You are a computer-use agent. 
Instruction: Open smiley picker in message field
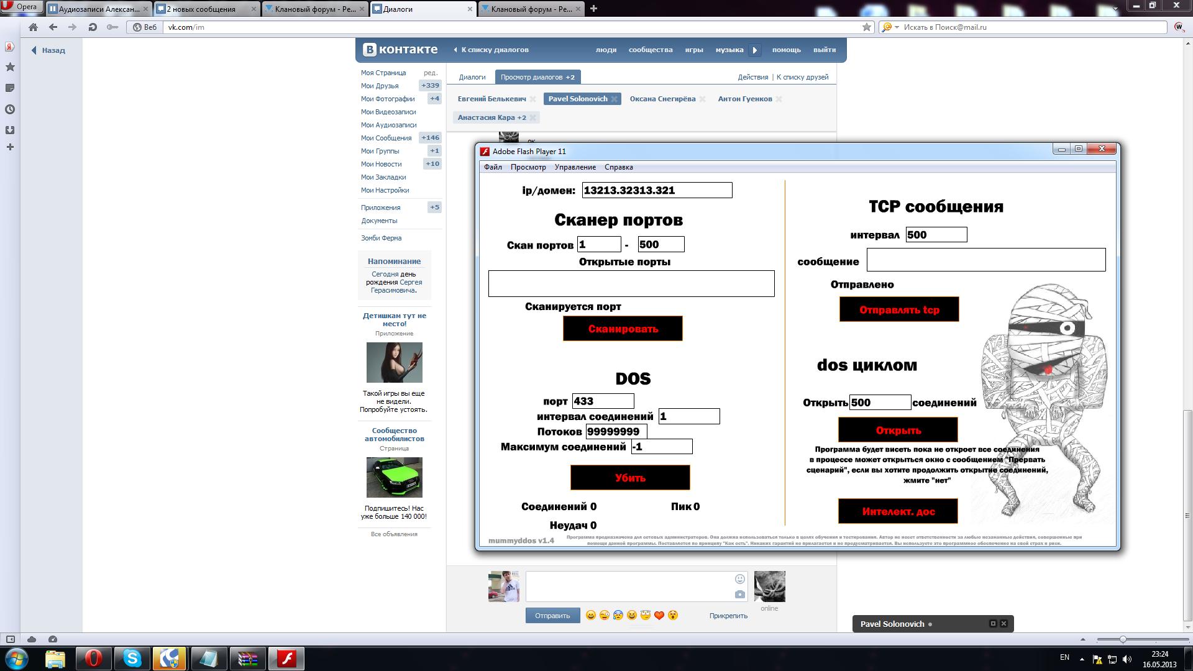pos(739,579)
